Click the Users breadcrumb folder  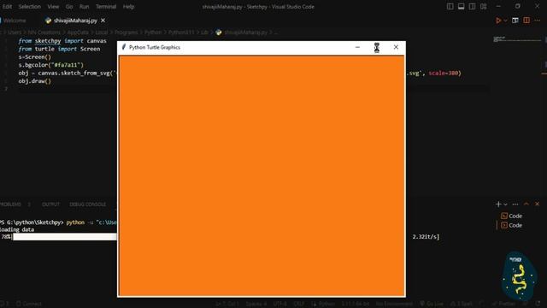15,33
